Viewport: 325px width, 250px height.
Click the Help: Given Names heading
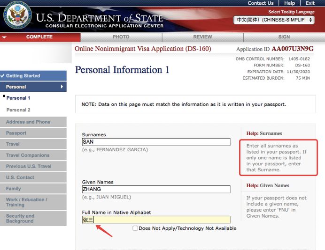268,185
